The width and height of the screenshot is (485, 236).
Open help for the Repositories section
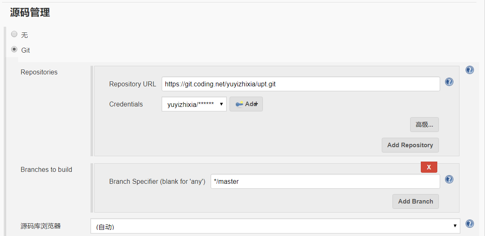(x=469, y=70)
